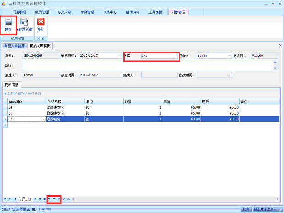Sort by the 单价 column header

click(x=181, y=102)
